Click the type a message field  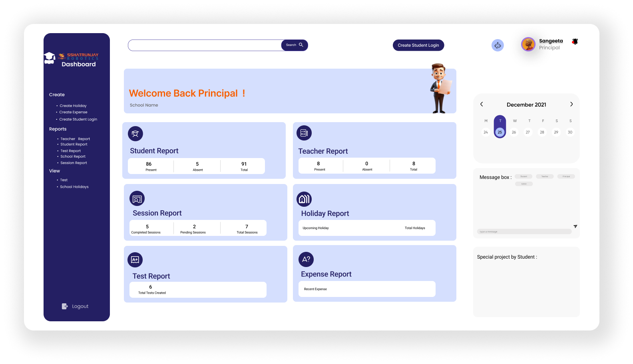pos(524,231)
